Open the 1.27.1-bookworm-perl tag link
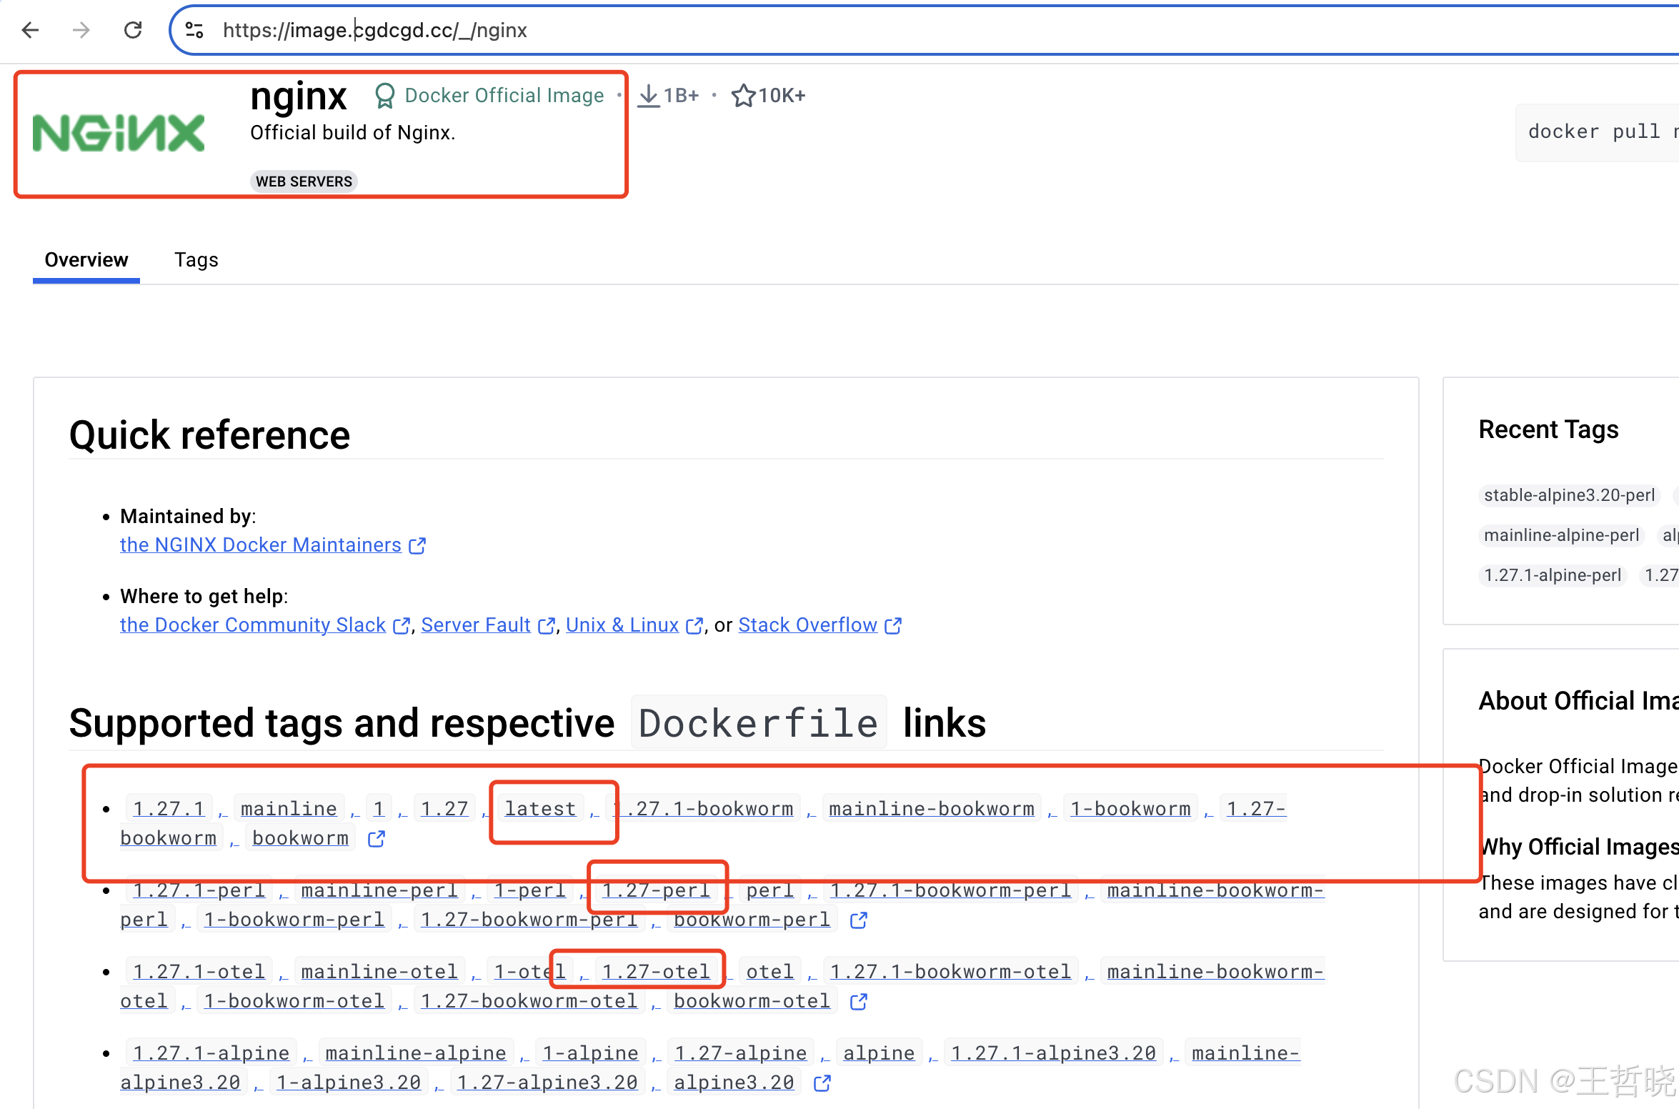The height and width of the screenshot is (1109, 1679). pyautogui.click(x=950, y=890)
